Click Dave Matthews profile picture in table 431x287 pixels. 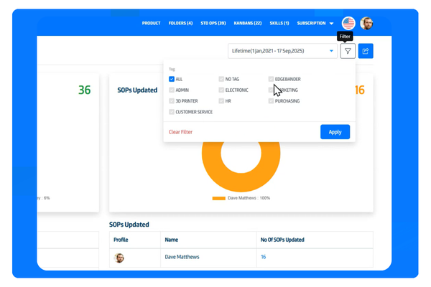pos(119,258)
